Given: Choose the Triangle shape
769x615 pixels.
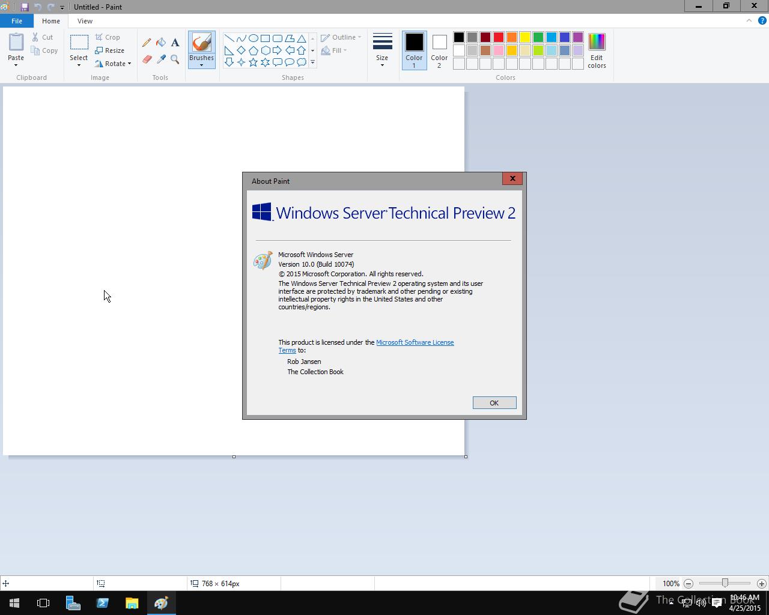Looking at the screenshot, I should 301,38.
